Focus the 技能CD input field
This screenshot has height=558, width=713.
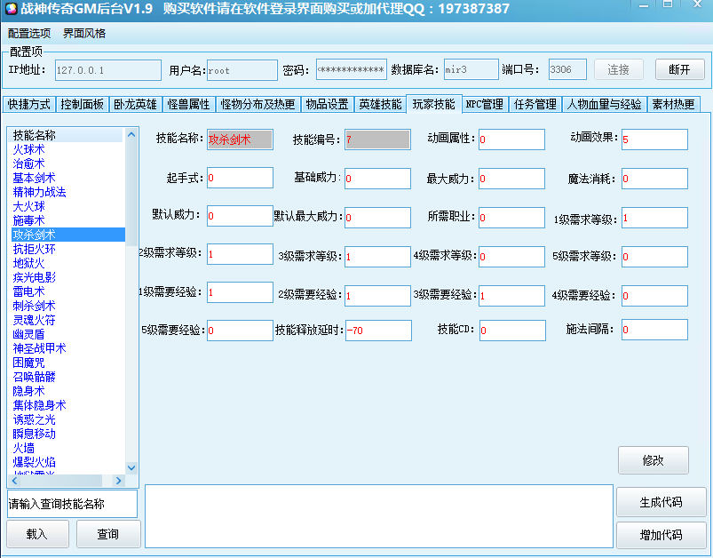[512, 331]
